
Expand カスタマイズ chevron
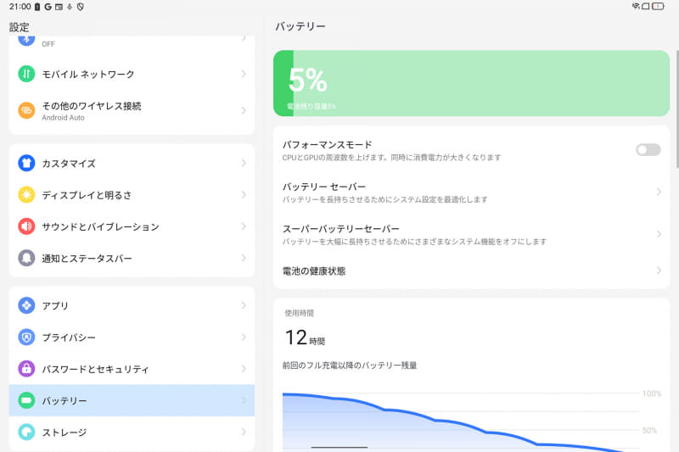[244, 163]
